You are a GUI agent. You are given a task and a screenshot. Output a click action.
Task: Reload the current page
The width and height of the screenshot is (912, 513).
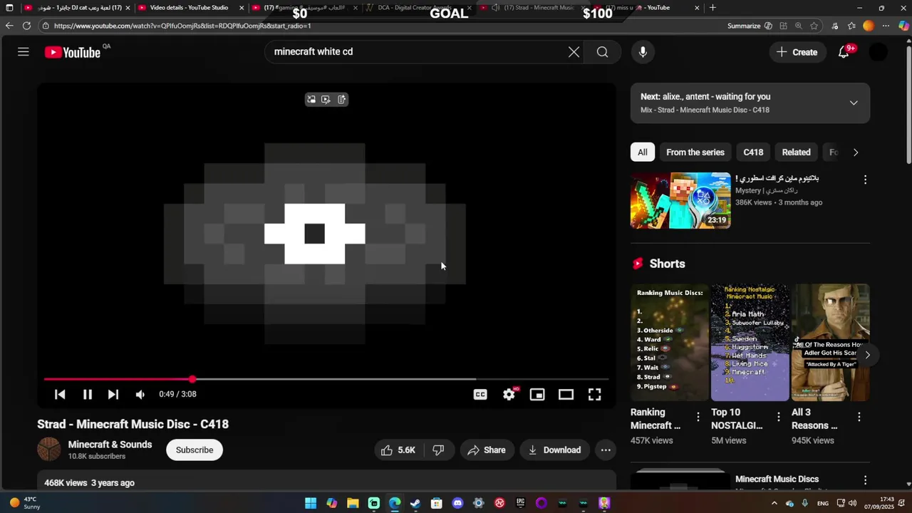click(26, 26)
